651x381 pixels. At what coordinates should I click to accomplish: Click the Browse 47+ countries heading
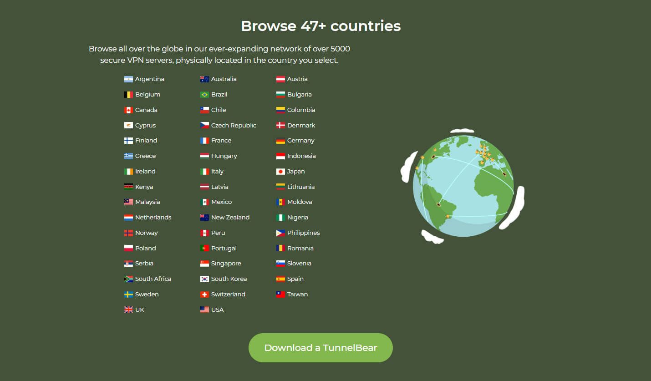pos(320,26)
